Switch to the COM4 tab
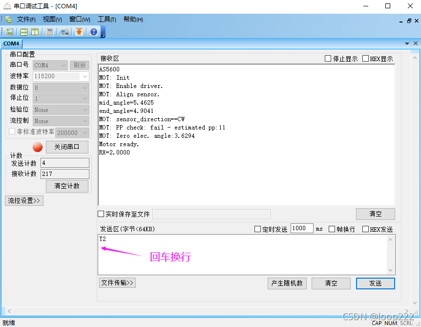The width and height of the screenshot is (421, 327). (11, 44)
